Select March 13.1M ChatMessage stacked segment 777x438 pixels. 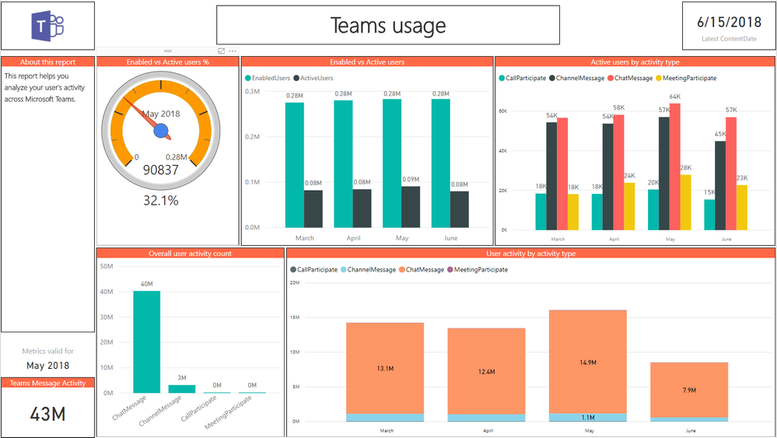click(x=385, y=368)
